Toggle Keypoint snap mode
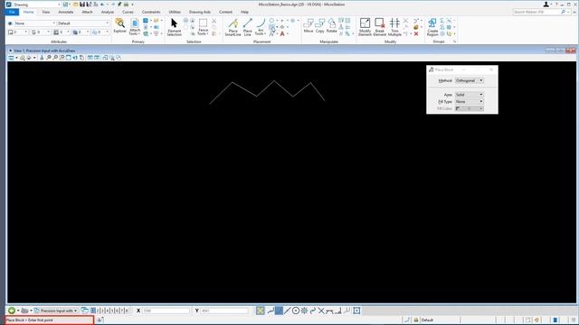This screenshot has width=579, height=325. coord(279,311)
